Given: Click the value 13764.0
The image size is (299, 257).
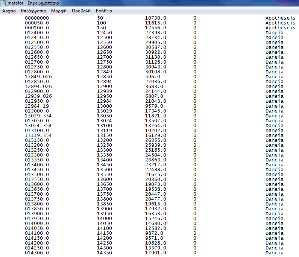Looking at the screenshot, I should pos(156,126).
